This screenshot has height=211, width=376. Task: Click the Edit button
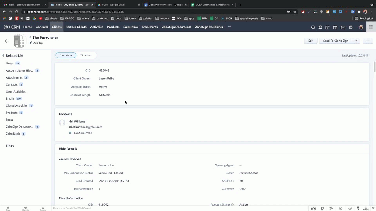coord(311,41)
